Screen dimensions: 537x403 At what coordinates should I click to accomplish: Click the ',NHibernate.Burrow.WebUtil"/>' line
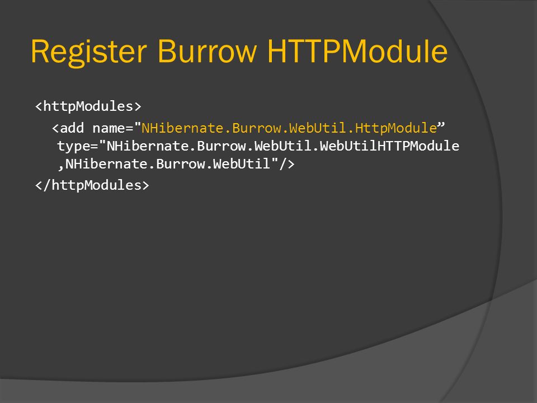click(x=176, y=164)
